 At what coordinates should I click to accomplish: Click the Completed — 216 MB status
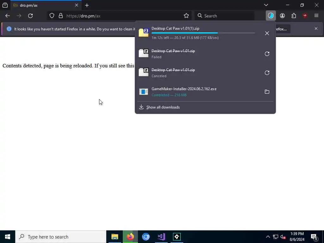[x=169, y=95]
